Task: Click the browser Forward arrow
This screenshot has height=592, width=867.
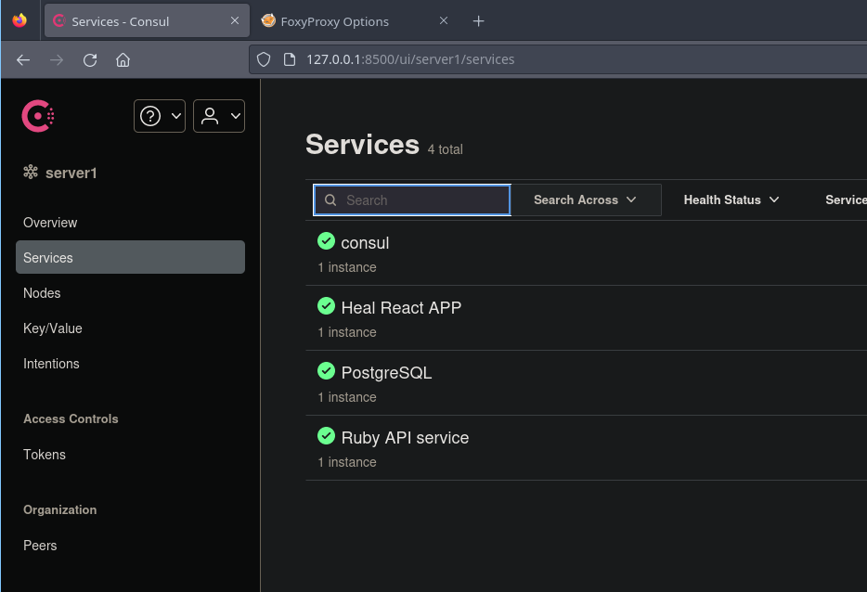Action: coord(57,59)
